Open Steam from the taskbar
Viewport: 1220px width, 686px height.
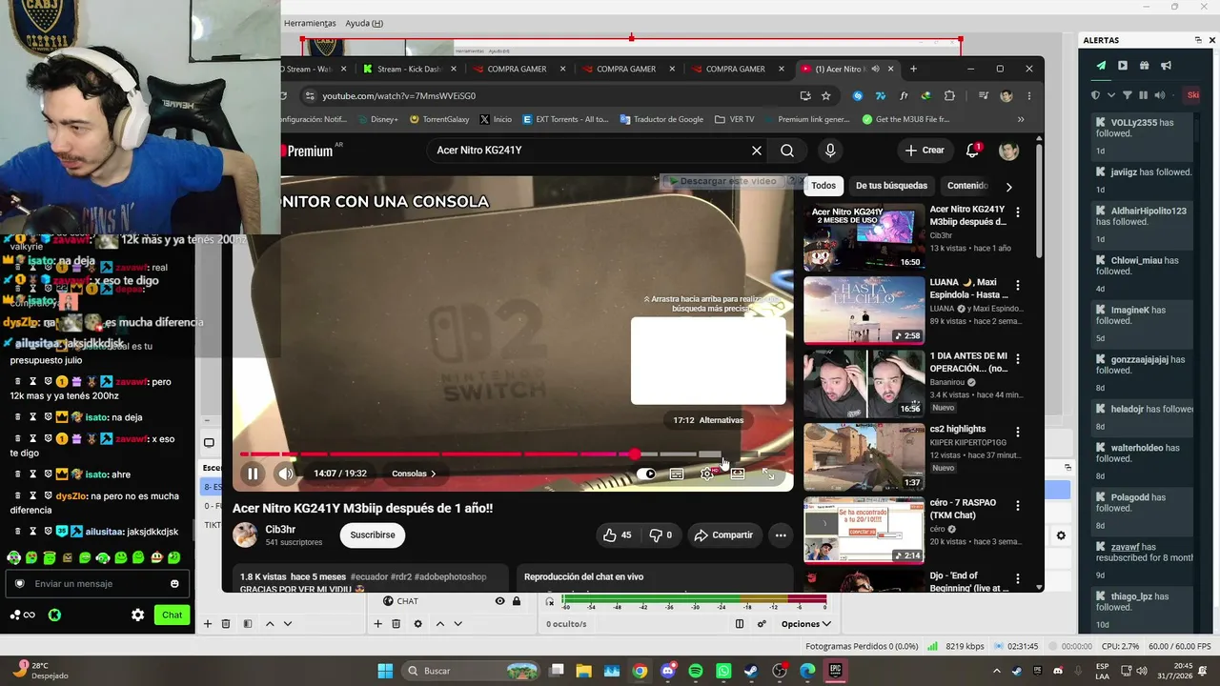(x=751, y=671)
